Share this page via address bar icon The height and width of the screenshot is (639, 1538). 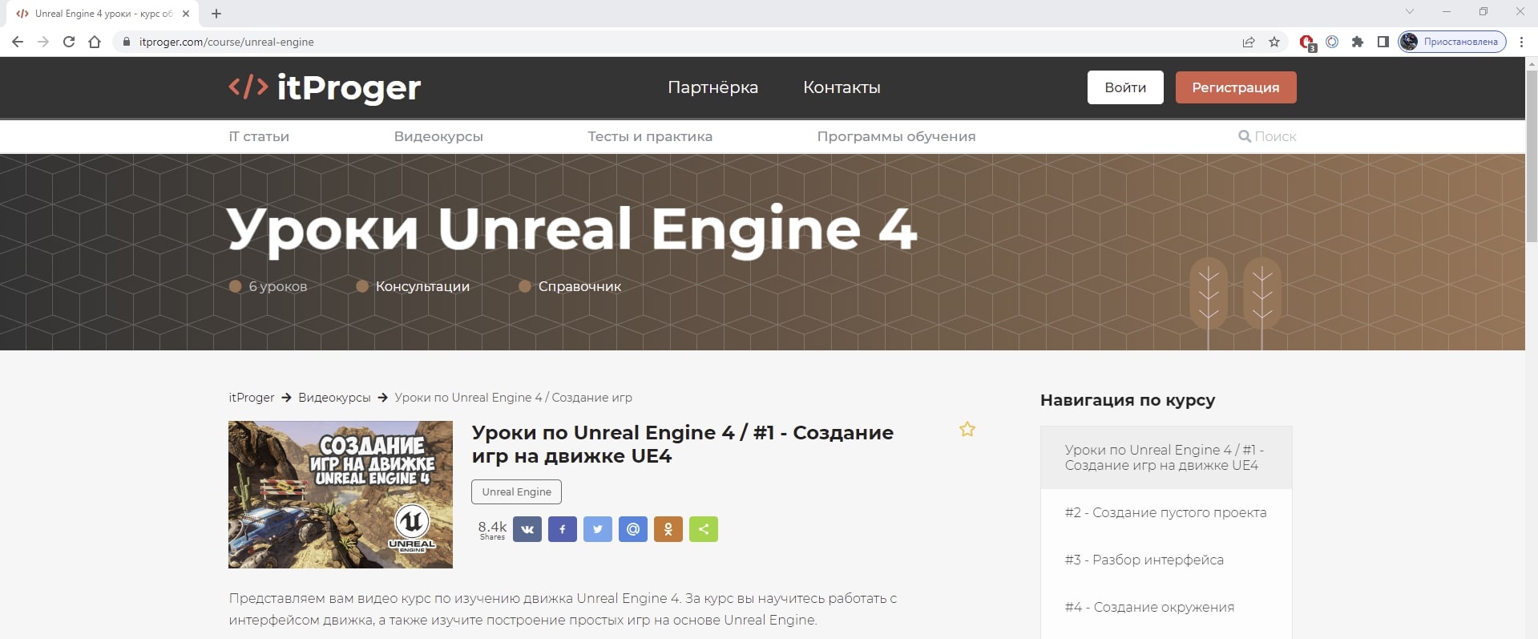(x=1248, y=42)
